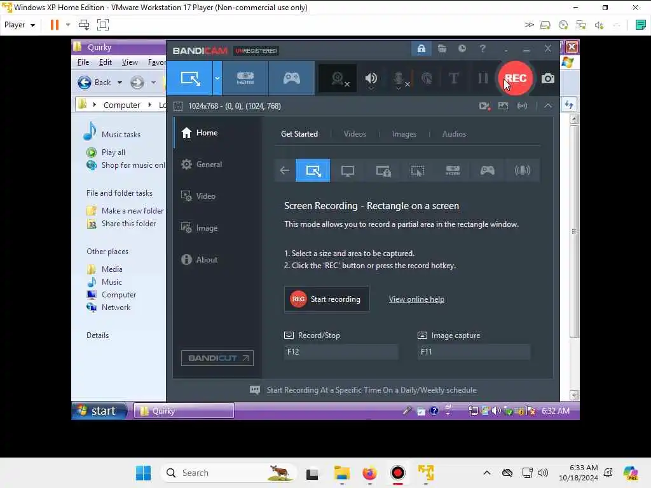
Task: Select around mouse recording mode icon
Action: (418, 170)
